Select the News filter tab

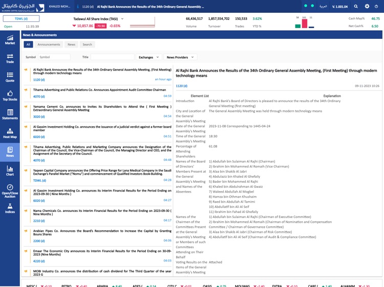click(x=71, y=44)
